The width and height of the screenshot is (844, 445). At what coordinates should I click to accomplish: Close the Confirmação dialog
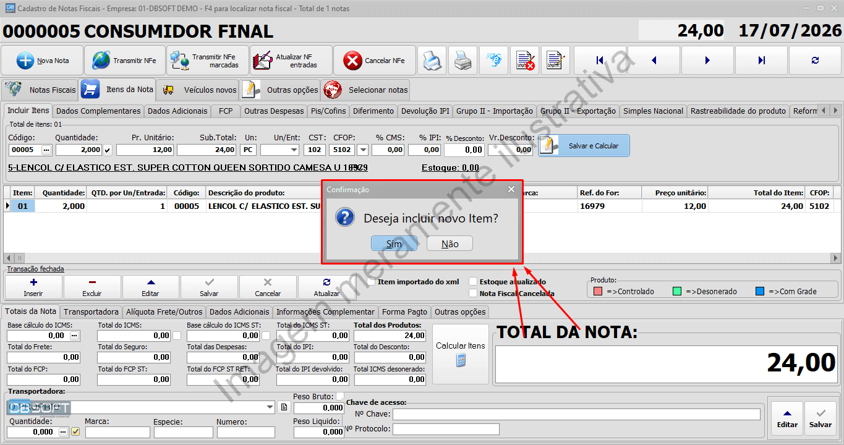pyautogui.click(x=511, y=190)
